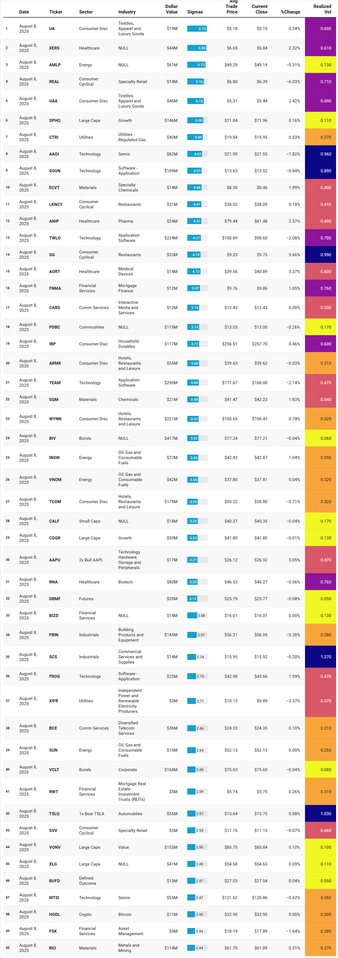Image resolution: width=338 pixels, height=958 pixels.
Task: Select the REAL ticker
Action: (54, 82)
